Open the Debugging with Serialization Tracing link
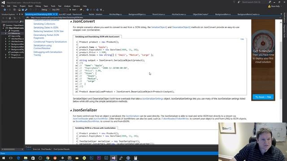 click(x=48, y=54)
